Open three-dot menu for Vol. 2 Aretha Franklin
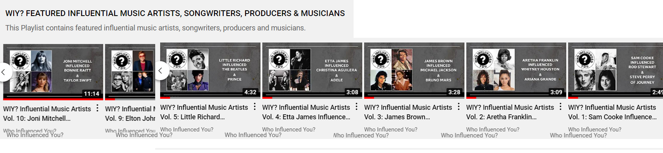 [560, 106]
